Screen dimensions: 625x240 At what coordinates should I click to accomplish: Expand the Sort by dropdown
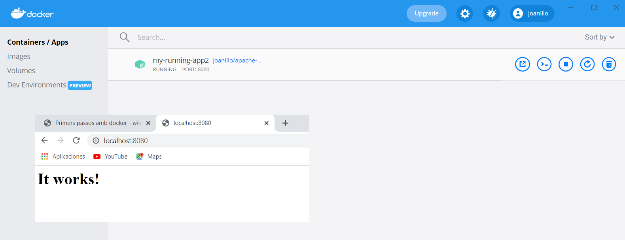[599, 37]
